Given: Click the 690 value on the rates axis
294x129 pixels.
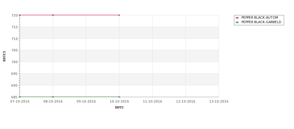Looking at the screenshot, I should pyautogui.click(x=14, y=85).
